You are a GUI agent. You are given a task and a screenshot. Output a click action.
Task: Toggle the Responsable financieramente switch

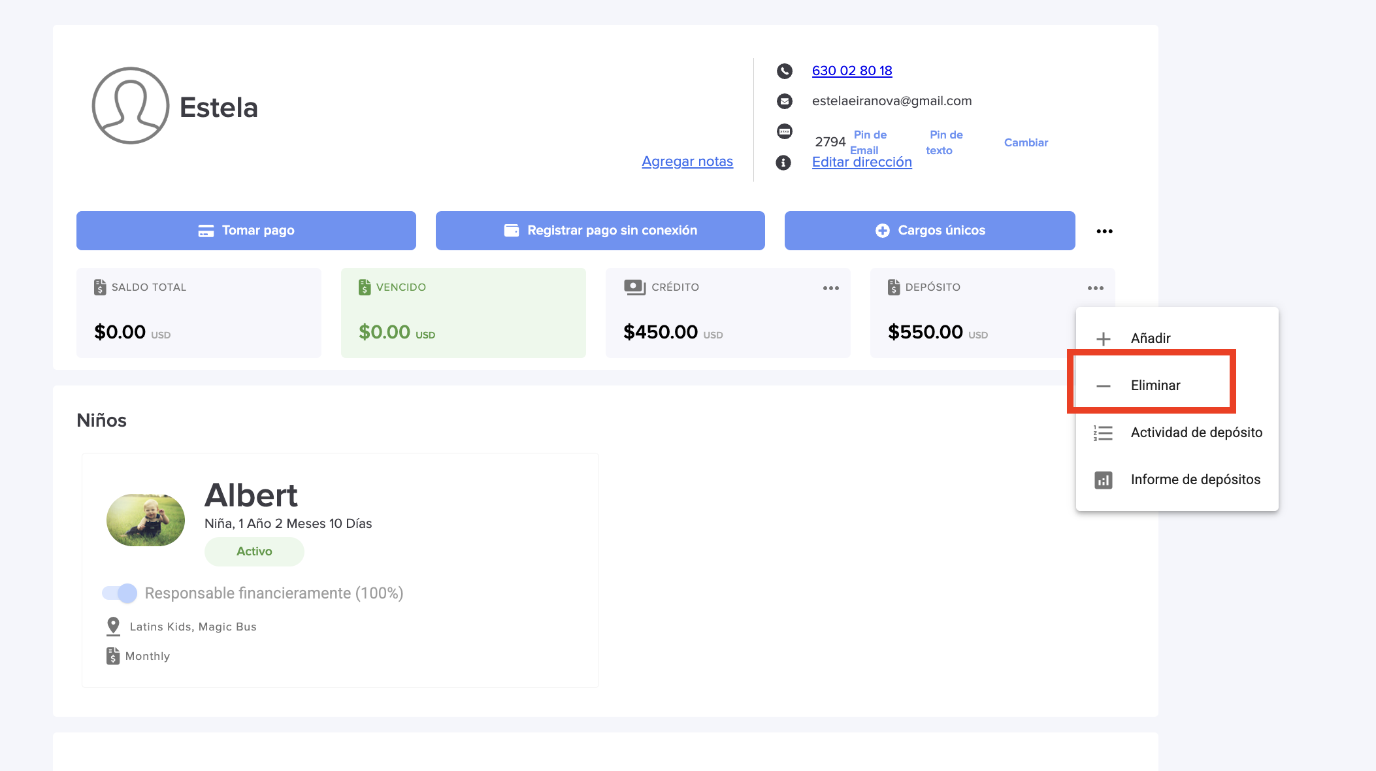(x=120, y=593)
